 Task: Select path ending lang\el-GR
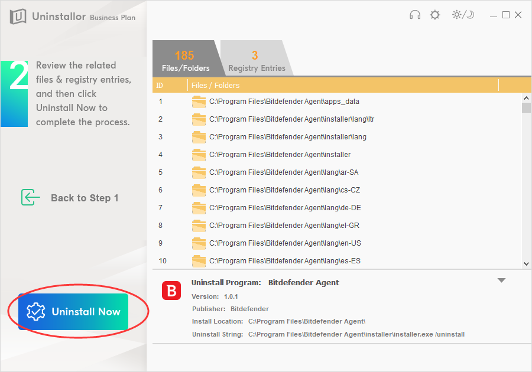284,226
